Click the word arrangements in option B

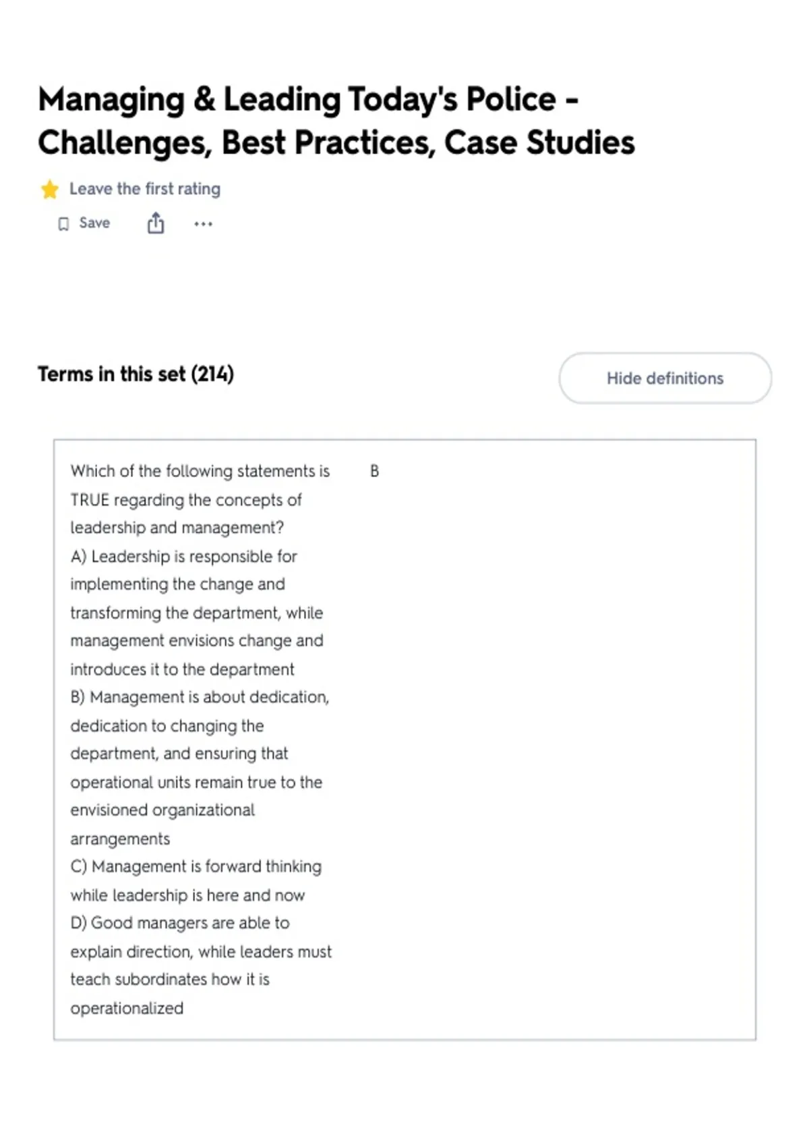pos(120,839)
